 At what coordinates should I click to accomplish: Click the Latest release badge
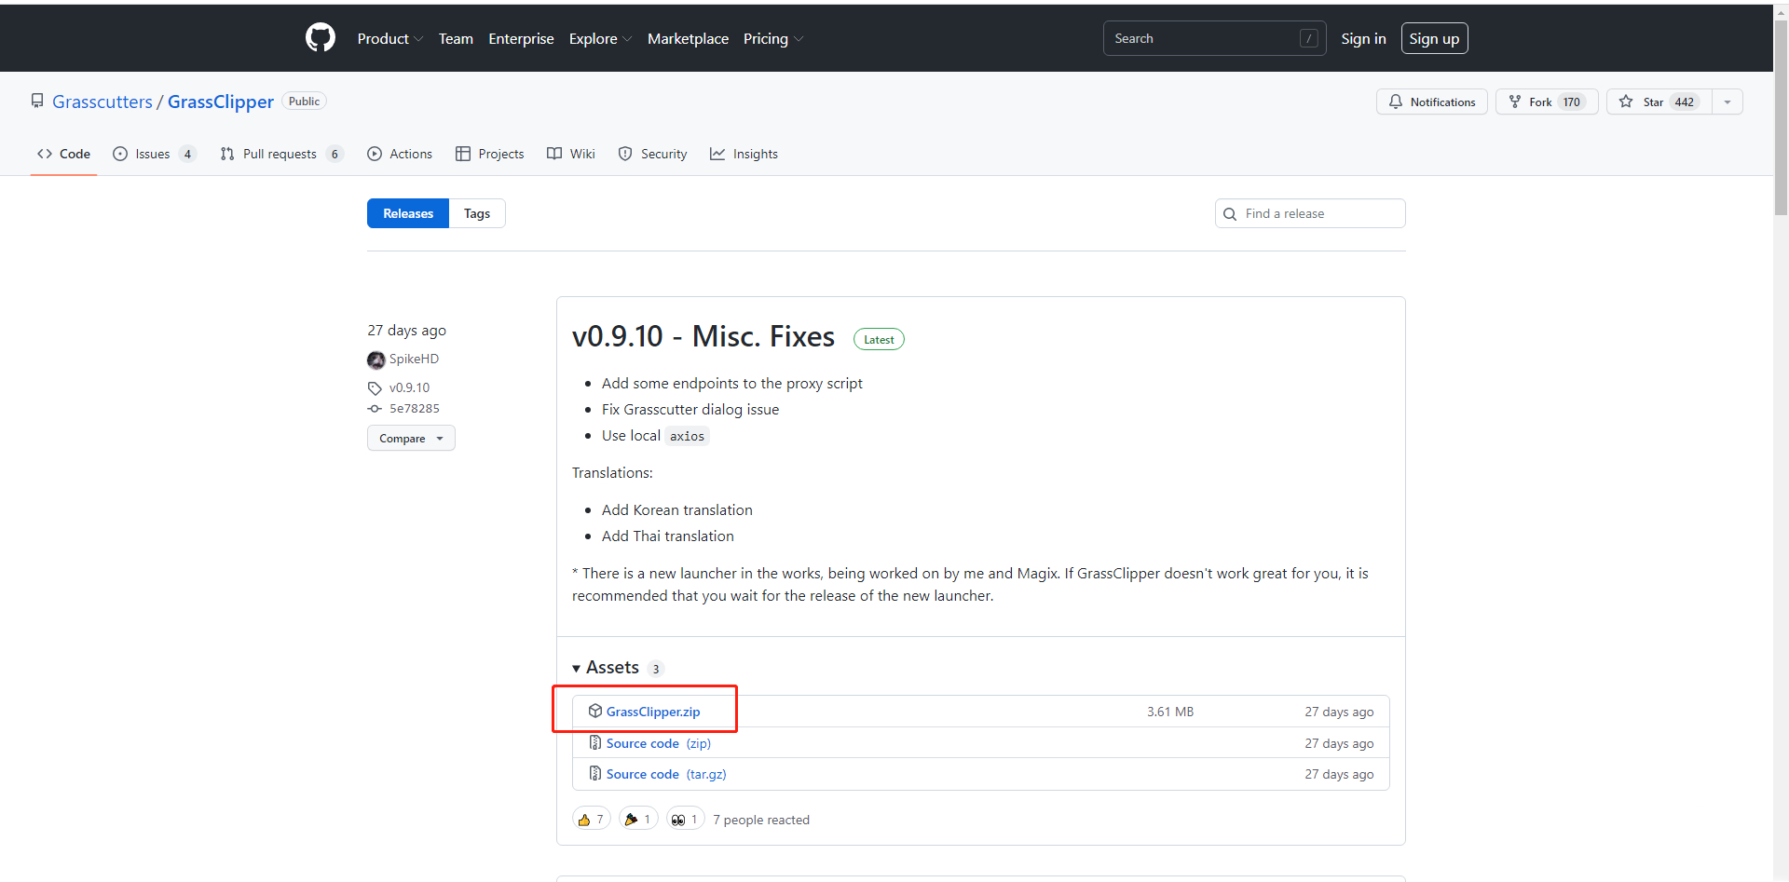879,339
